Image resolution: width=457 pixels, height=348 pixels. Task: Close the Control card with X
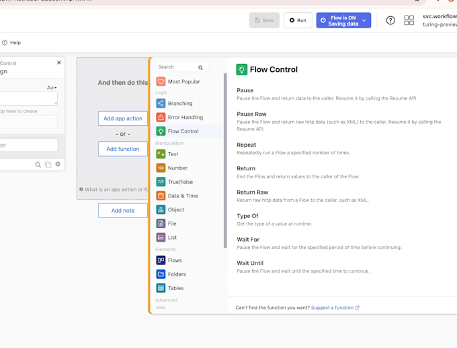point(59,63)
